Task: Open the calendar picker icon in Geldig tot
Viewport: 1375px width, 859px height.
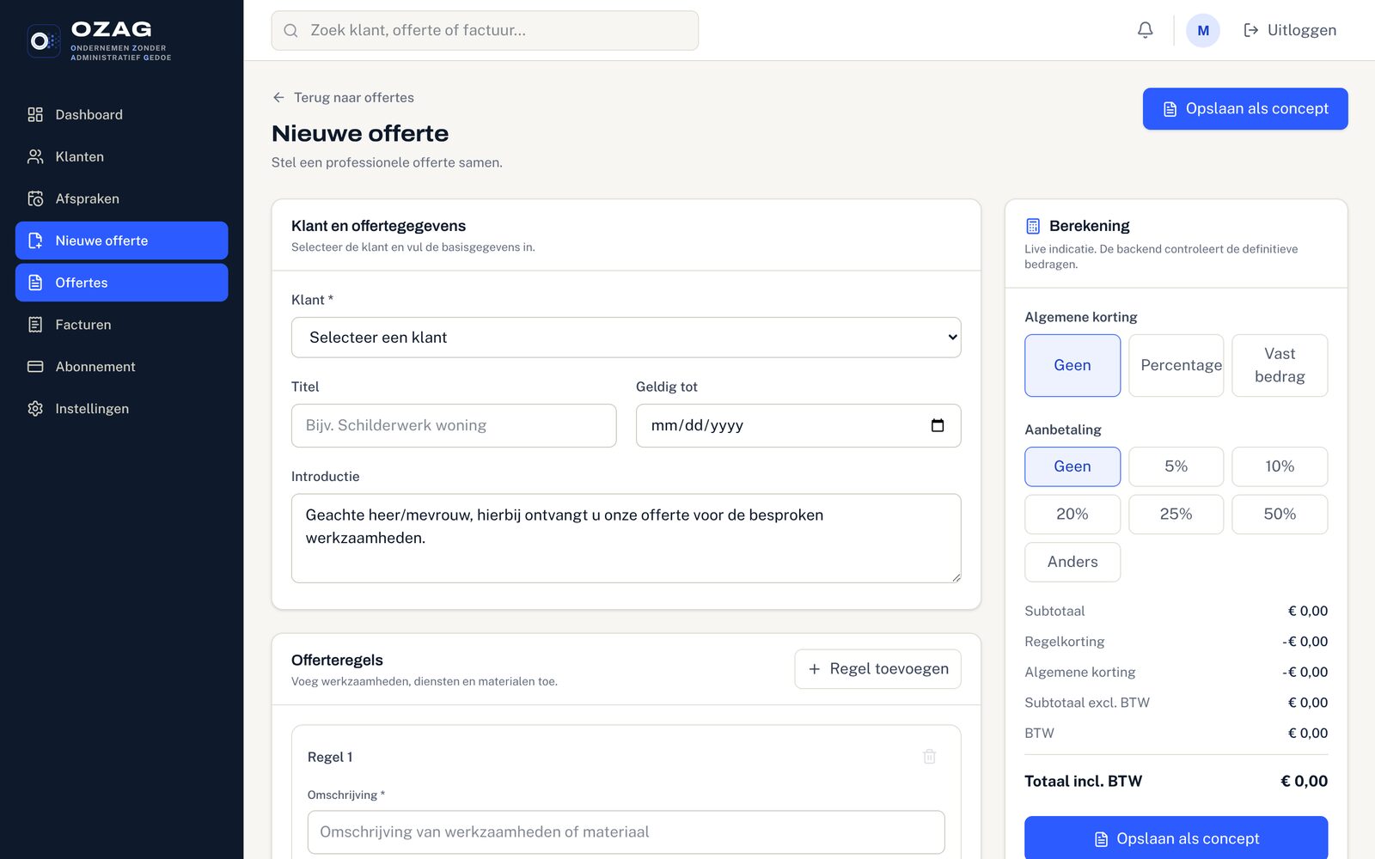Action: click(x=938, y=425)
